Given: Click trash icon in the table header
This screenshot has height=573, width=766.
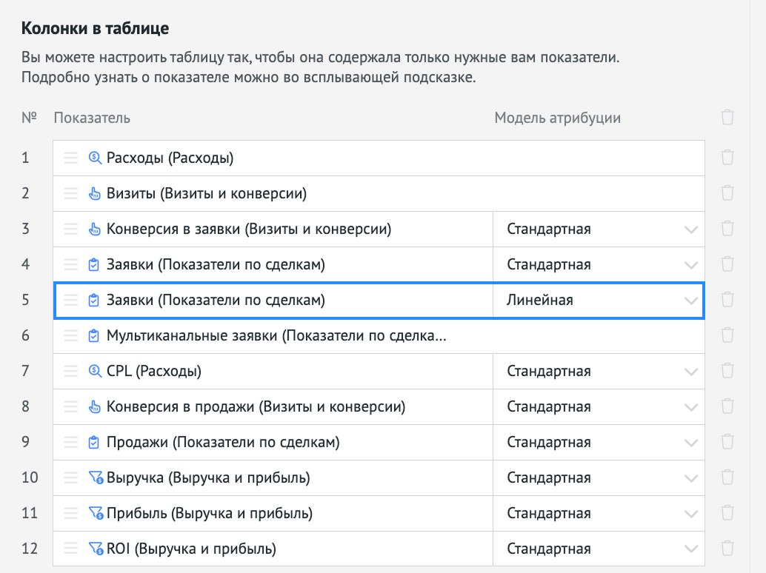Looking at the screenshot, I should (x=727, y=118).
